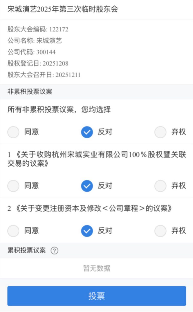Choose 弃权 for proposal 2 registered capital
The image size is (193, 312).
coord(160,231)
